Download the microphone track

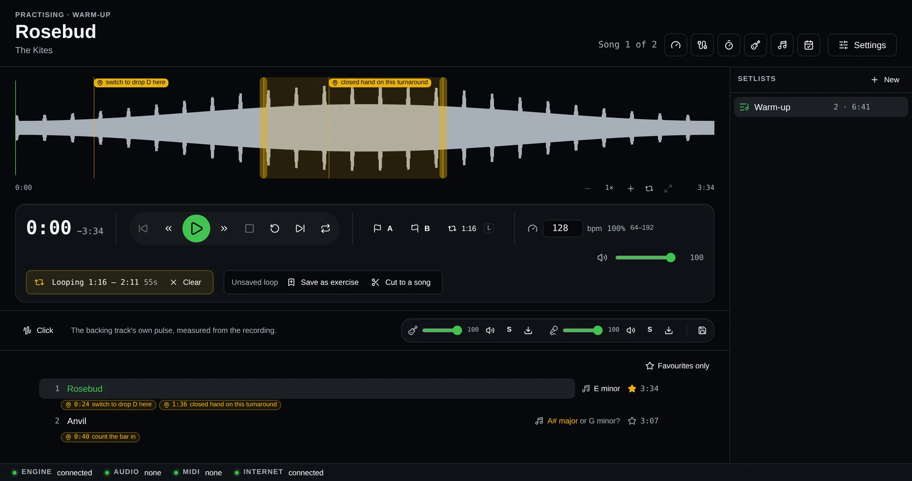tap(669, 330)
